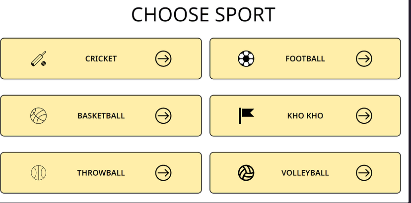Choose the FOOTBALL label
The image size is (411, 203).
(x=305, y=59)
